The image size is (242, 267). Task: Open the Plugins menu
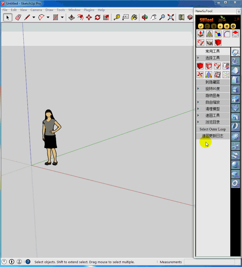tap(89, 10)
